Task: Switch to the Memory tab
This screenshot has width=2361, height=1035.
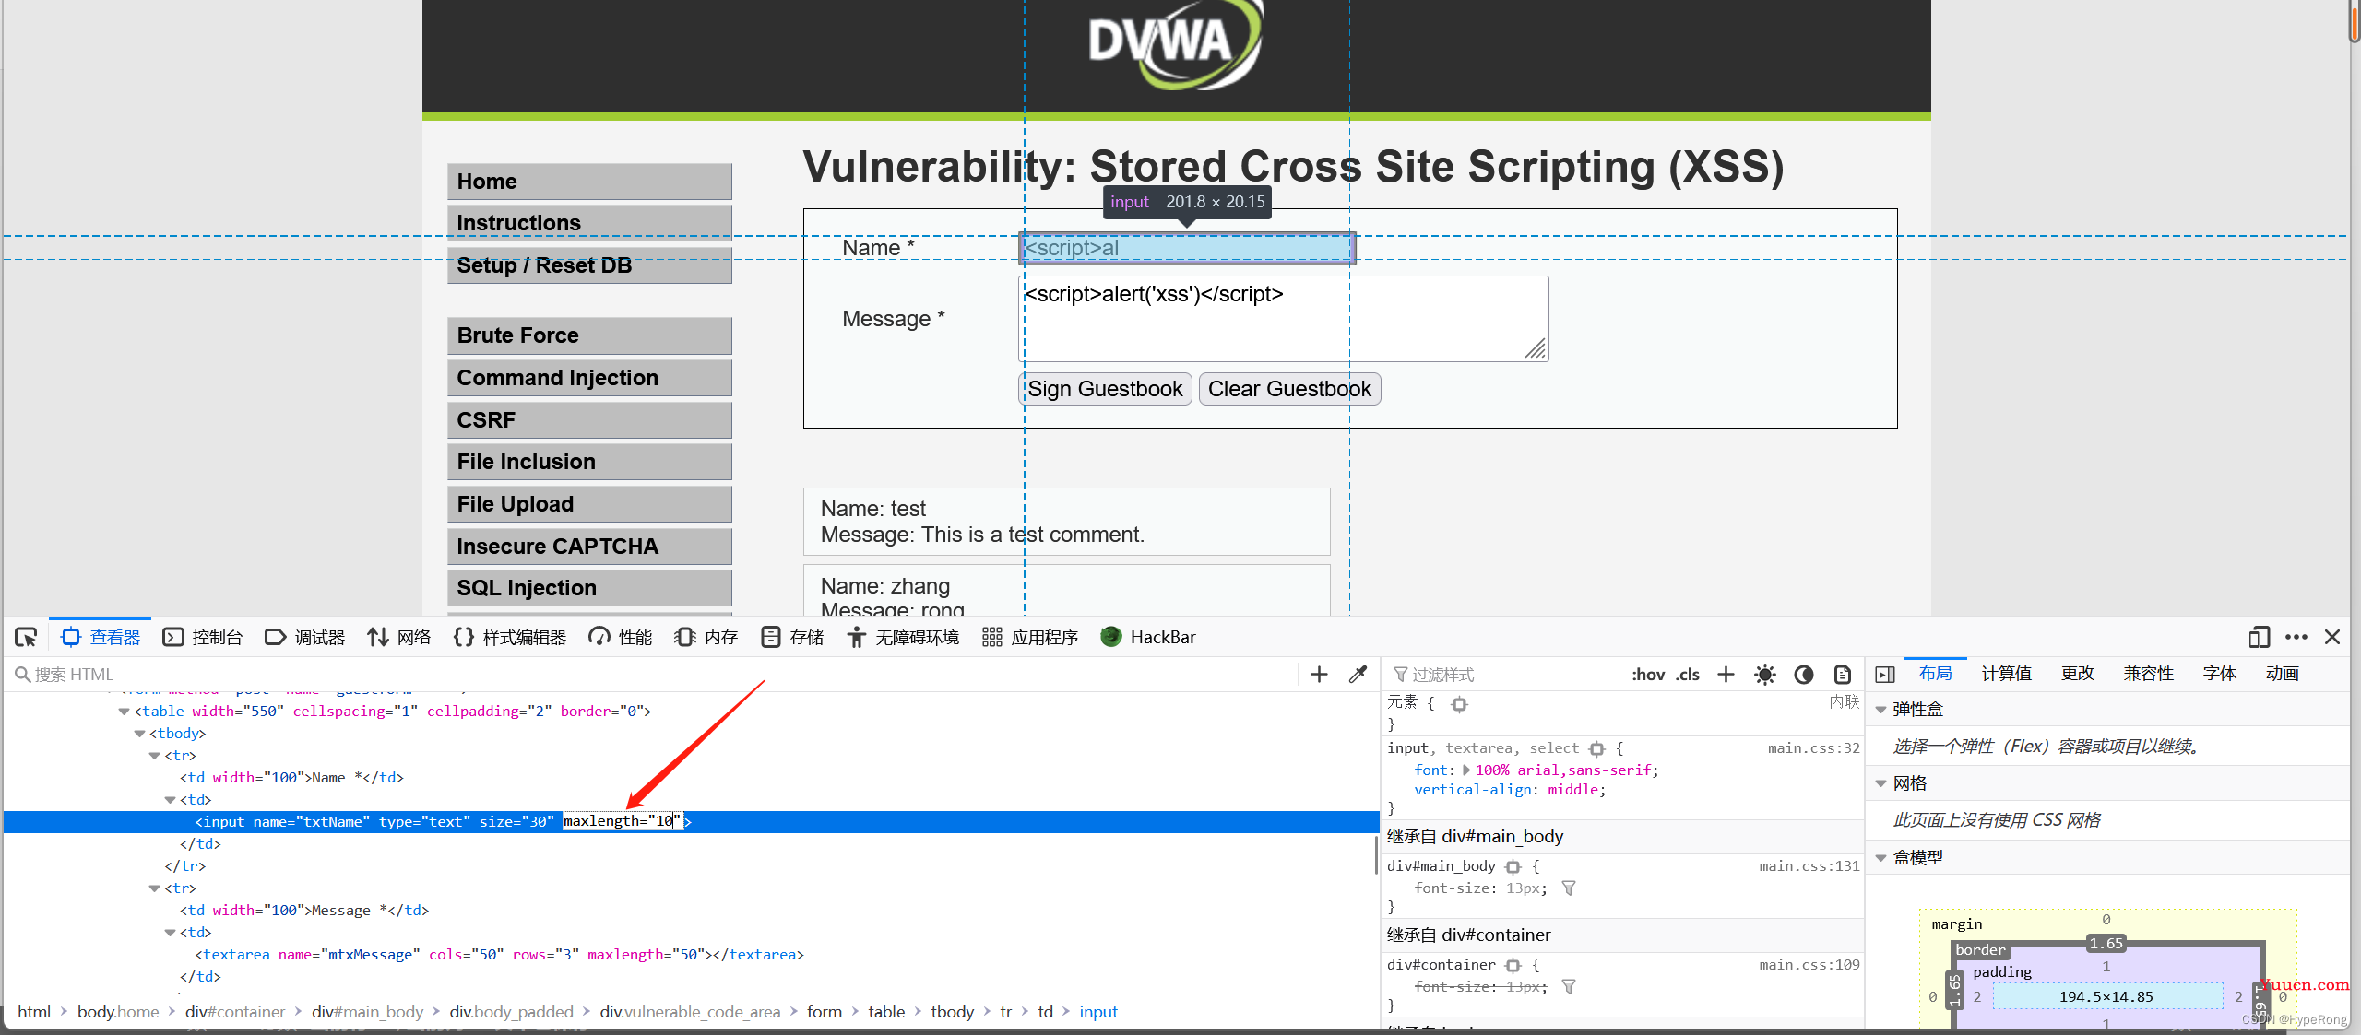Action: [706, 637]
